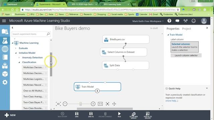This screenshot has height=120, width=214.
Task: Open the Gmail bookmark
Action: point(154,14)
